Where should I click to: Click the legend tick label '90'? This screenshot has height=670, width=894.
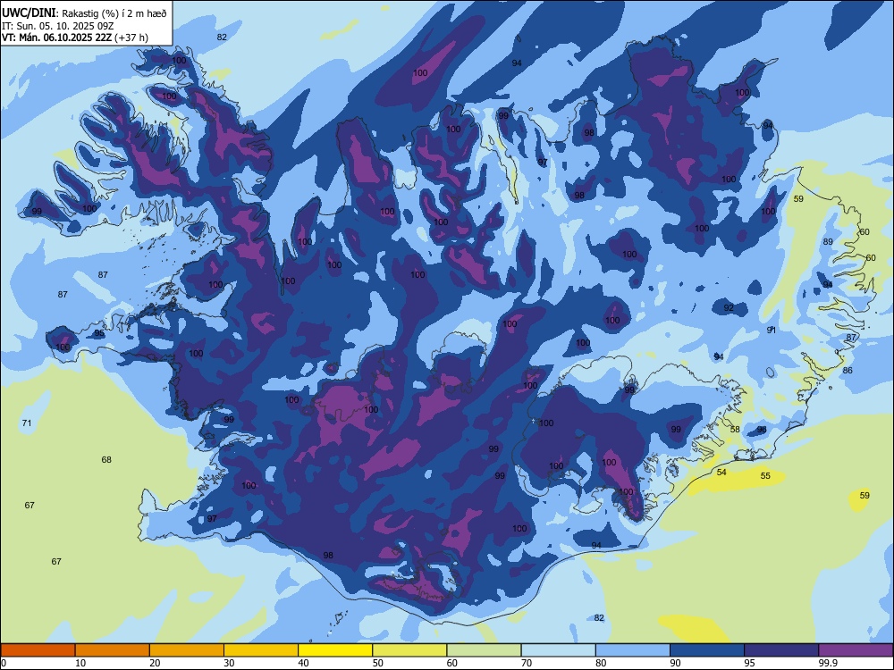click(675, 663)
